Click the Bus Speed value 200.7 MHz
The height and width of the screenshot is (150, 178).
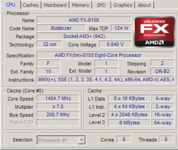[58, 115]
